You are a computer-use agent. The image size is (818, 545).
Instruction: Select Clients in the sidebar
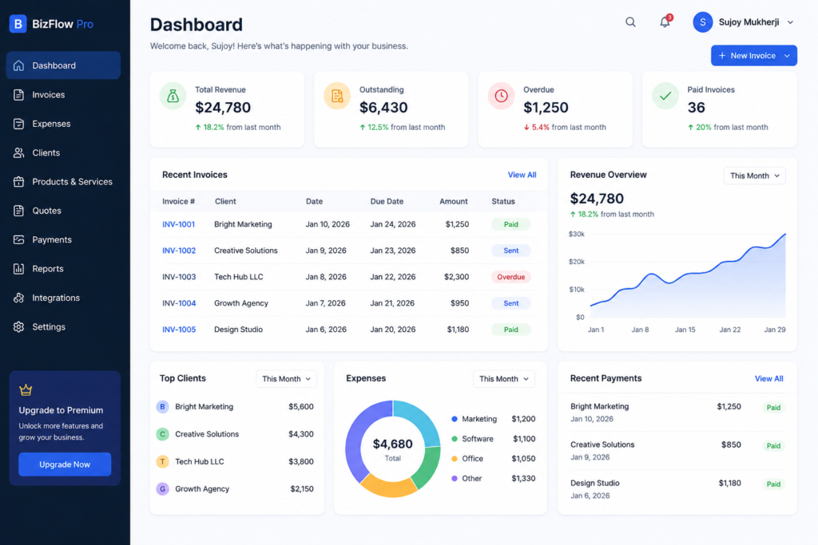pos(63,152)
